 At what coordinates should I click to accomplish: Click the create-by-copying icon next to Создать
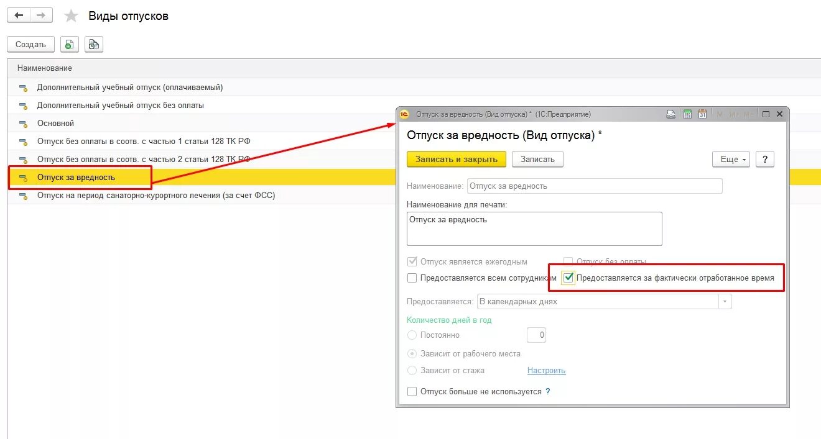70,44
